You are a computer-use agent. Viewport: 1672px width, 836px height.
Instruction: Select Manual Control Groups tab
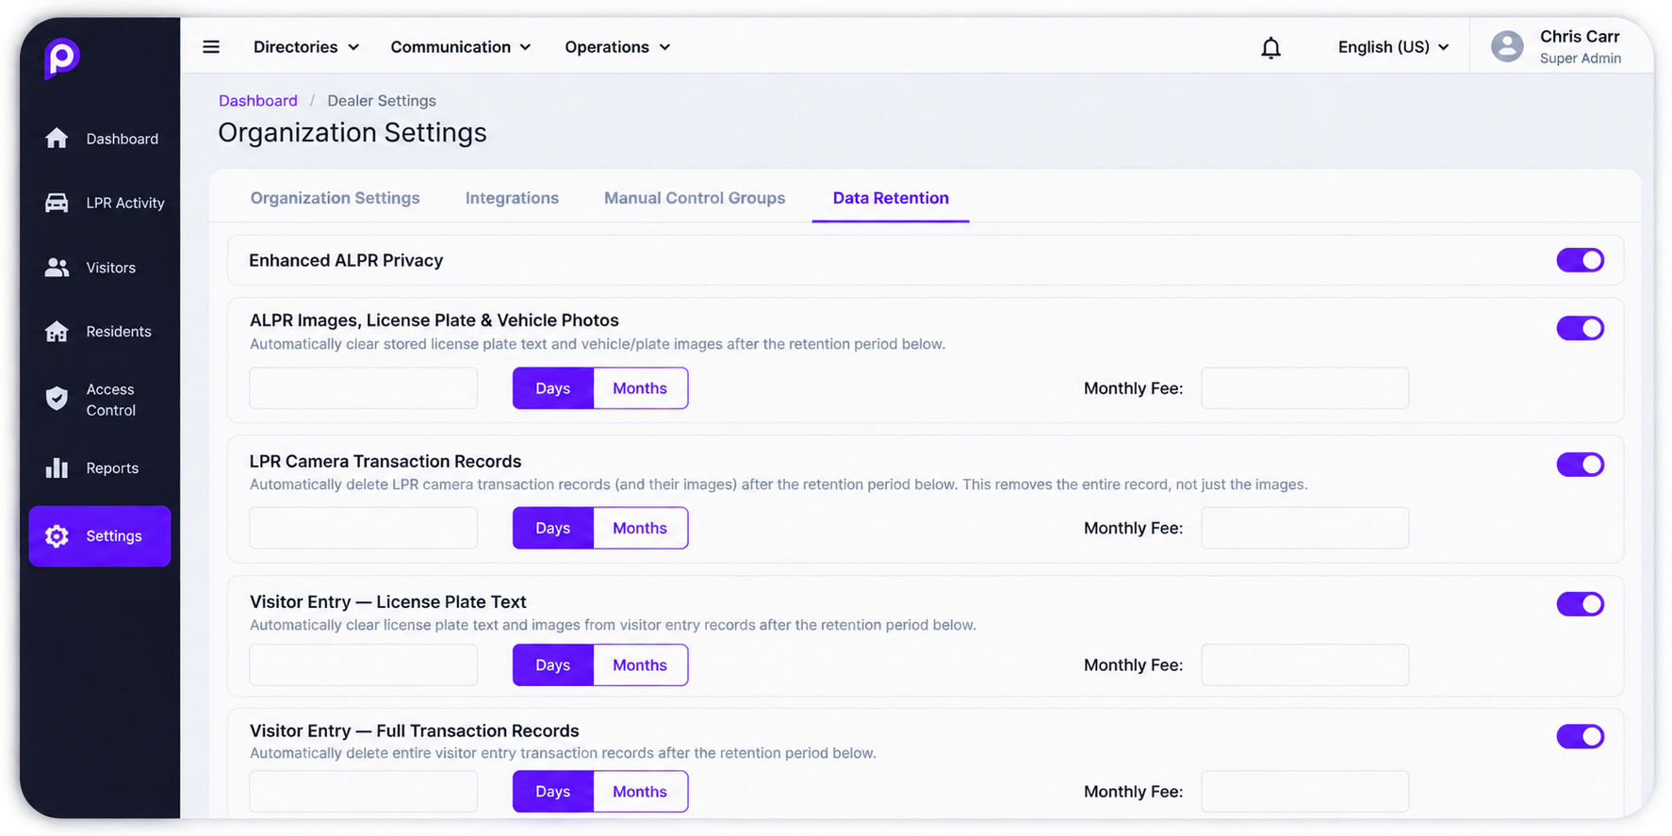(x=695, y=198)
